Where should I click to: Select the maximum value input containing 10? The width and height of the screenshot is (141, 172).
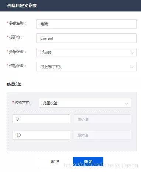[41, 135]
